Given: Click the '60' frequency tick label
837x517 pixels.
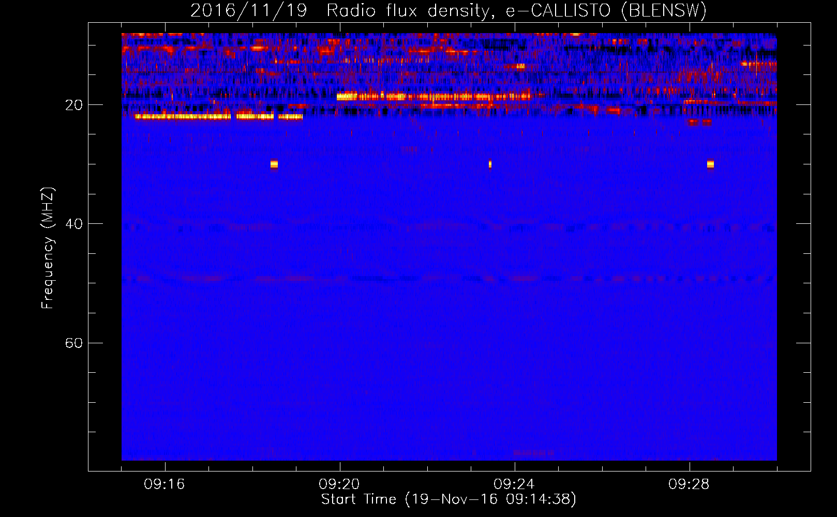Looking at the screenshot, I should pos(73,343).
